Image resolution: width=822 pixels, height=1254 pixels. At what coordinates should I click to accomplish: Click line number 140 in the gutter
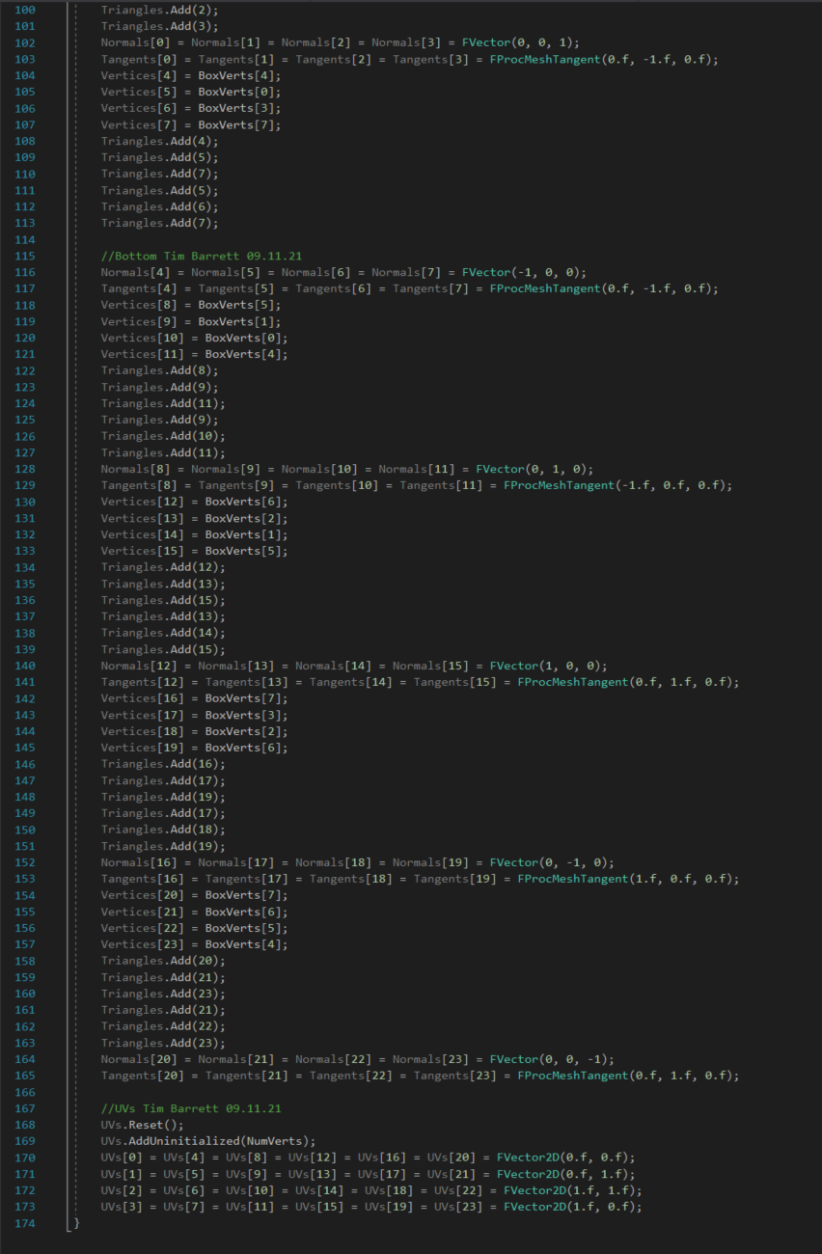25,666
